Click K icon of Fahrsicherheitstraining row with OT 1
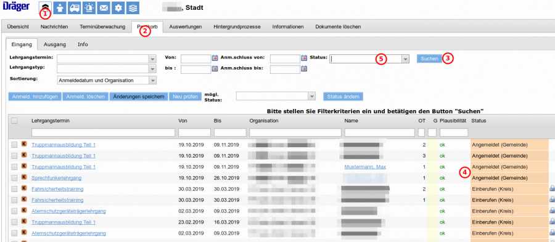This screenshot has height=242, width=555. [x=24, y=200]
